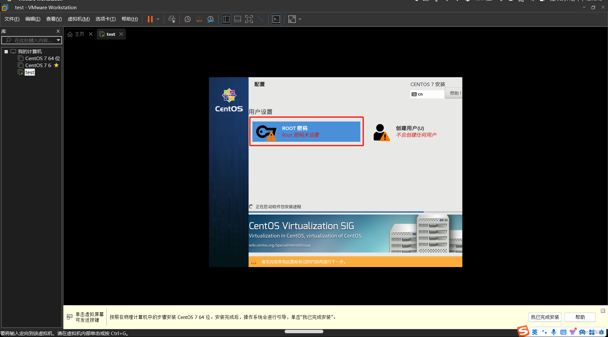Click the CentOS Virtualization SIG banner

pos(355,234)
